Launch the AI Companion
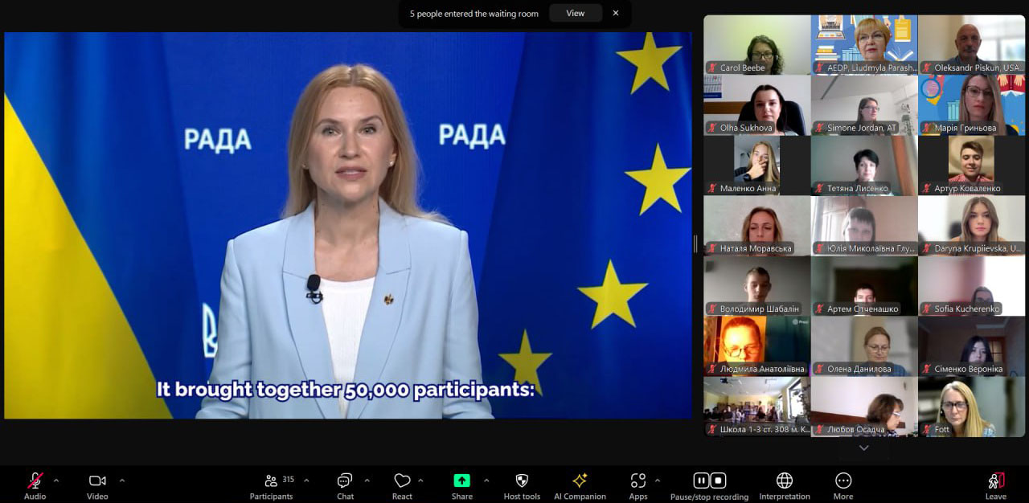The width and height of the screenshot is (1029, 503). tap(580, 485)
